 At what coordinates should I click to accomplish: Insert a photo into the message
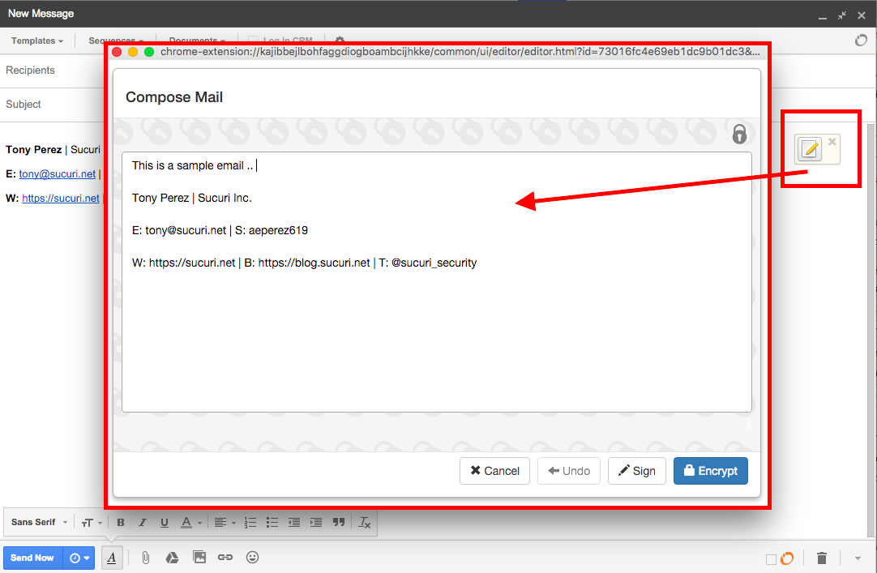(199, 558)
